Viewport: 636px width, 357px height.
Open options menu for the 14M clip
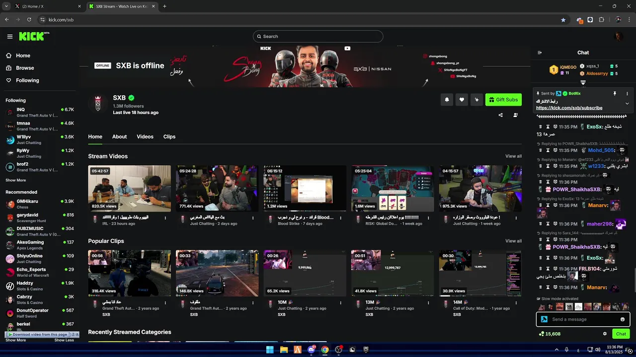[x=517, y=302]
